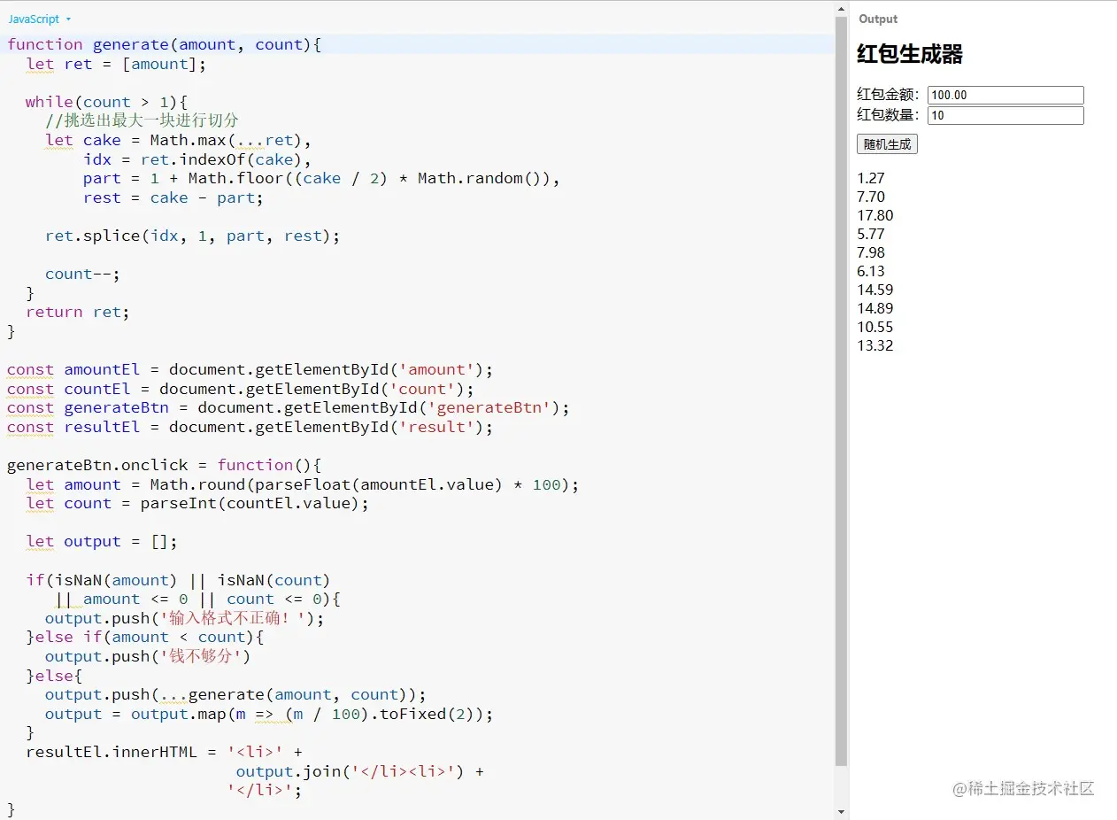
Task: Click the label 红包金额
Action: 890,95
